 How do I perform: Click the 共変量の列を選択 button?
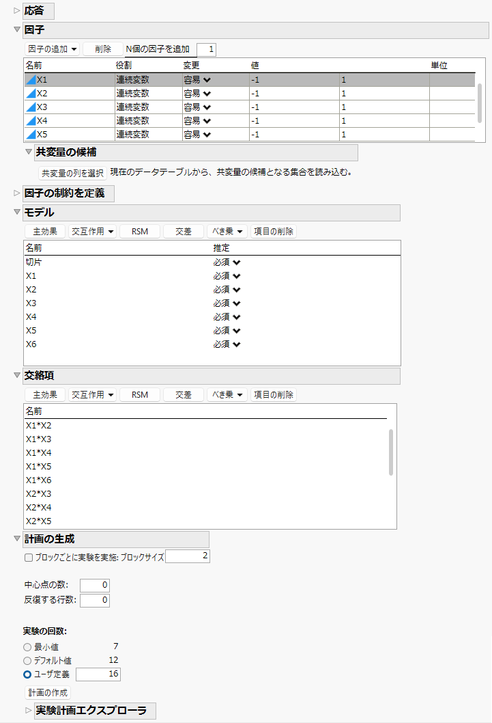72,173
